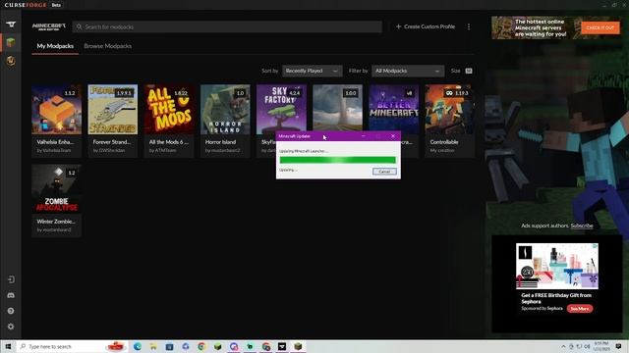
Task: Open the Valhelsia Enhanced modpack
Action: pos(57,121)
